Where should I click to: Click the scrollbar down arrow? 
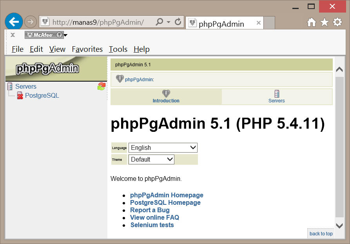(339, 225)
